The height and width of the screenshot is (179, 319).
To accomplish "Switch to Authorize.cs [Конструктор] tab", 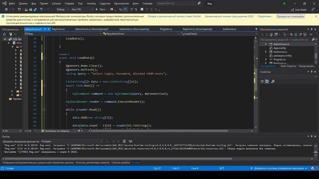I will pos(134,29).
